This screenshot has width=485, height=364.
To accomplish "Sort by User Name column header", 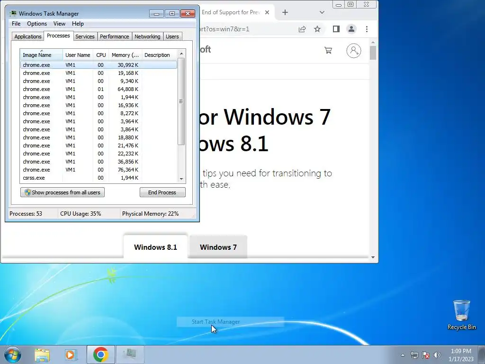I will pos(78,55).
